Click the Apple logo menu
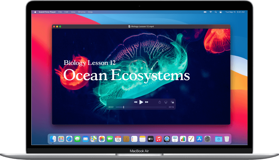The height and width of the screenshot is (160, 279). [x=35, y=12]
